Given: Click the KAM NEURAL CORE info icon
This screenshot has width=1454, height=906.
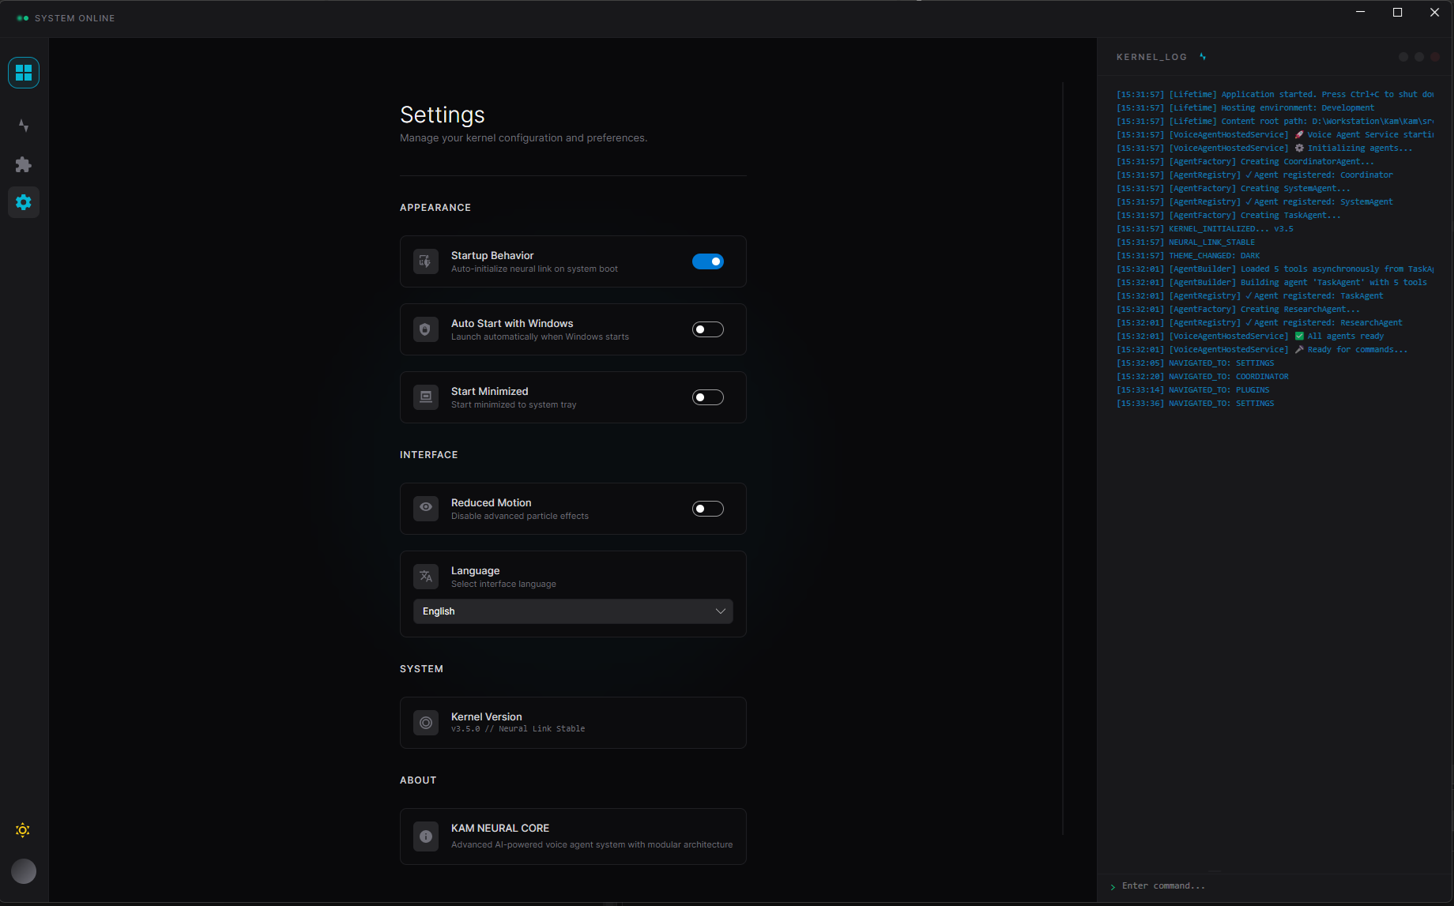Looking at the screenshot, I should point(426,836).
